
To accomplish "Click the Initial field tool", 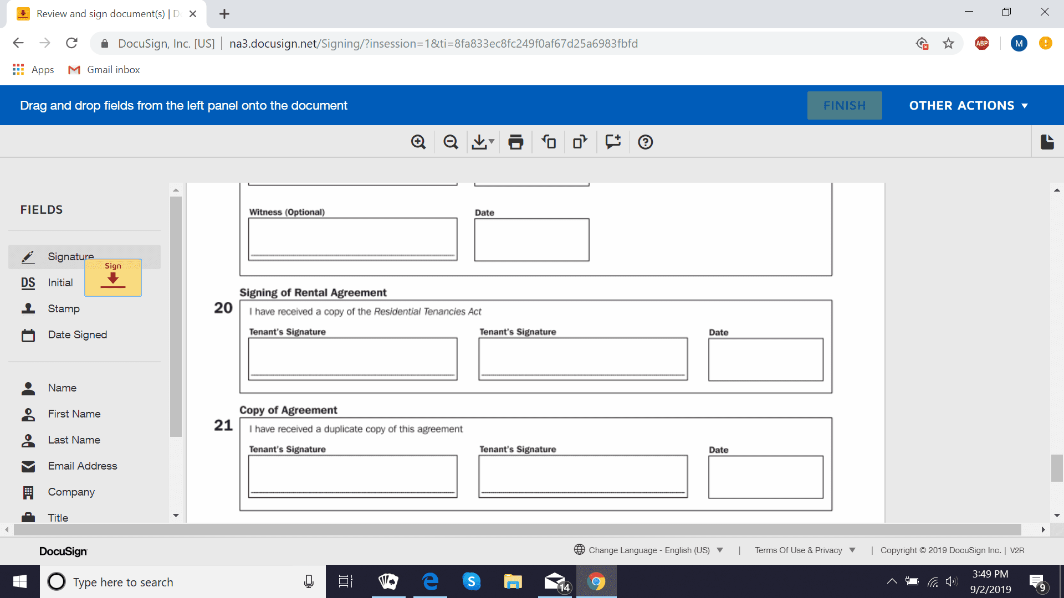I will click(60, 282).
